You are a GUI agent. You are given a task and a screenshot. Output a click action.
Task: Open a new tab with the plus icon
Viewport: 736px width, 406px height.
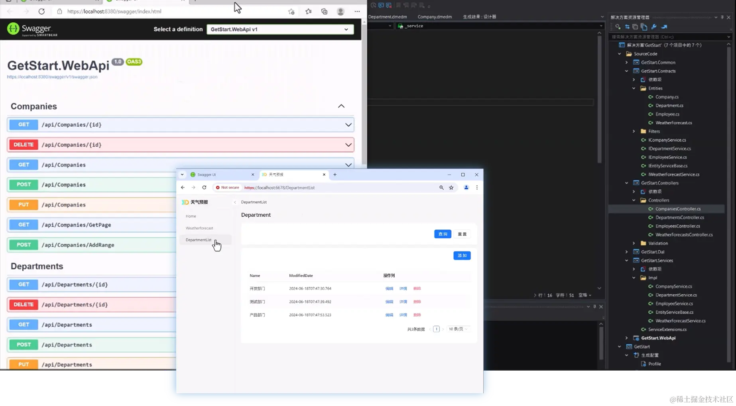click(335, 175)
